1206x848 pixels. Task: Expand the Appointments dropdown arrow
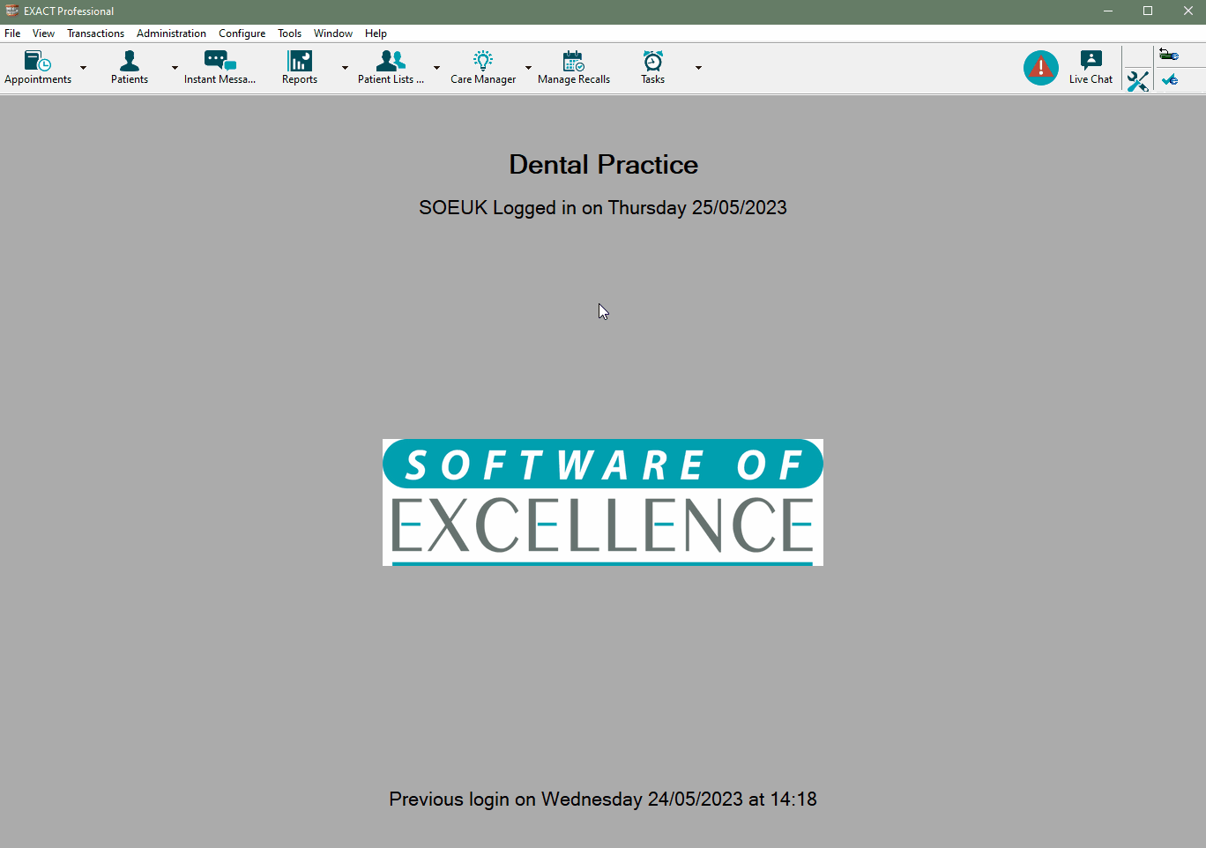pyautogui.click(x=84, y=68)
